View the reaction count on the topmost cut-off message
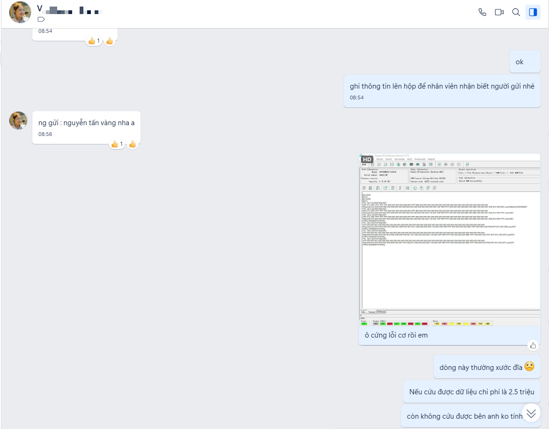The height and width of the screenshot is (429, 549). (x=94, y=41)
